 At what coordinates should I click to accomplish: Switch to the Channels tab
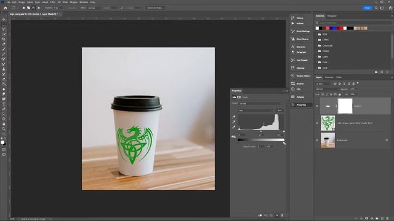pos(329,77)
